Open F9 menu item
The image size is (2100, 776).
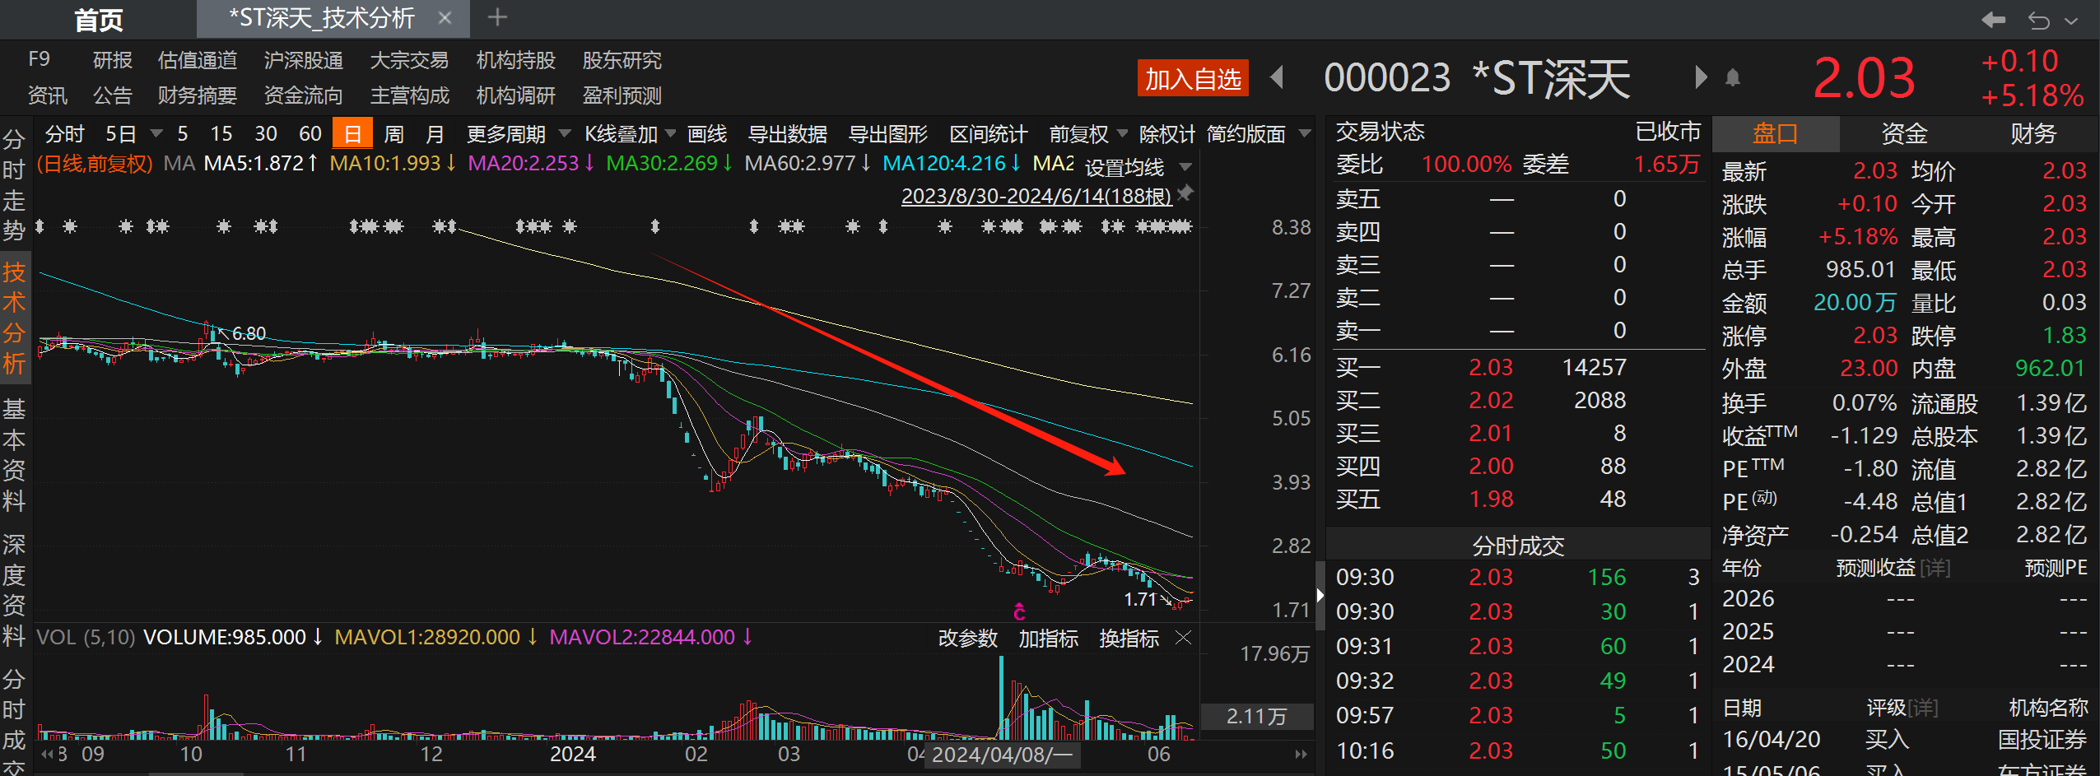pos(39,59)
